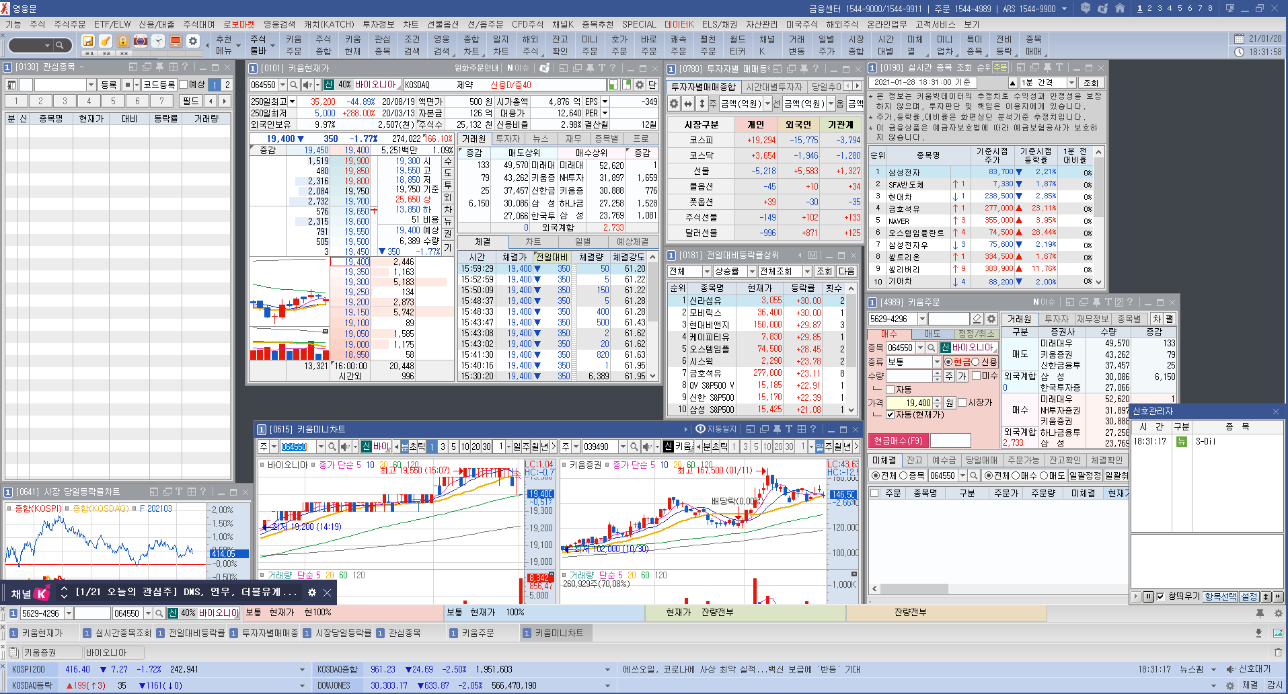The height and width of the screenshot is (694, 1288).
Task: Switch to 매도 tab in 키움주문
Action: tap(932, 334)
